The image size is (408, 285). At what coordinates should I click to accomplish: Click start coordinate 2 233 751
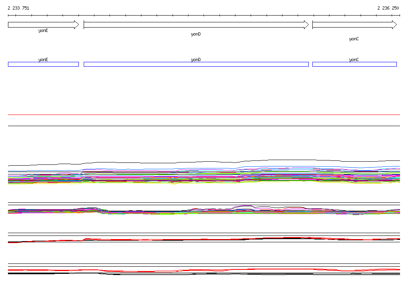pyautogui.click(x=18, y=8)
